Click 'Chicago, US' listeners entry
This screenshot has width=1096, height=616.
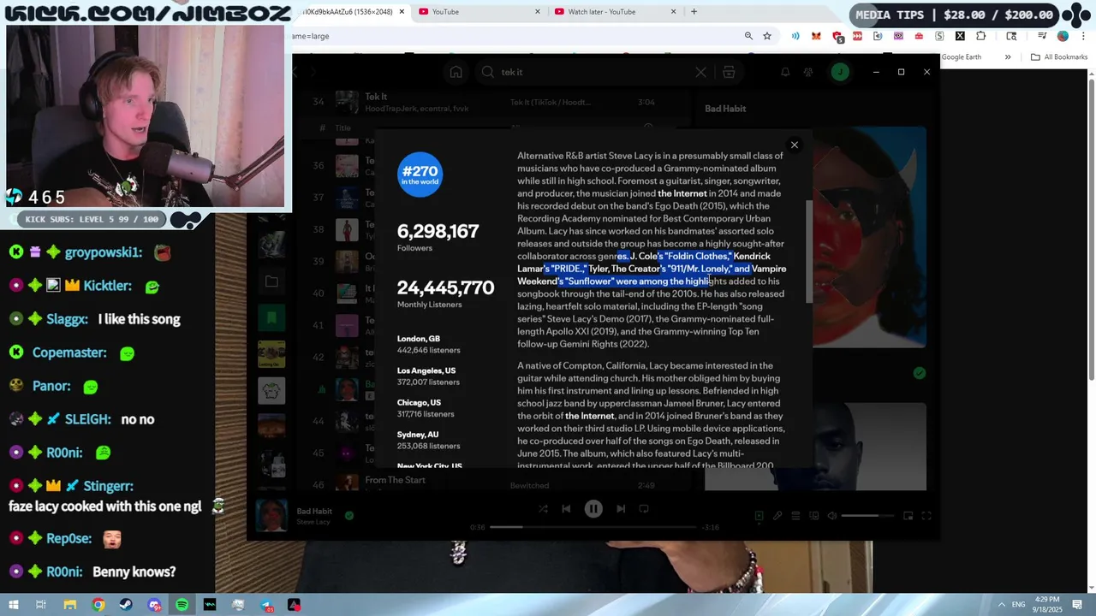tap(426, 408)
